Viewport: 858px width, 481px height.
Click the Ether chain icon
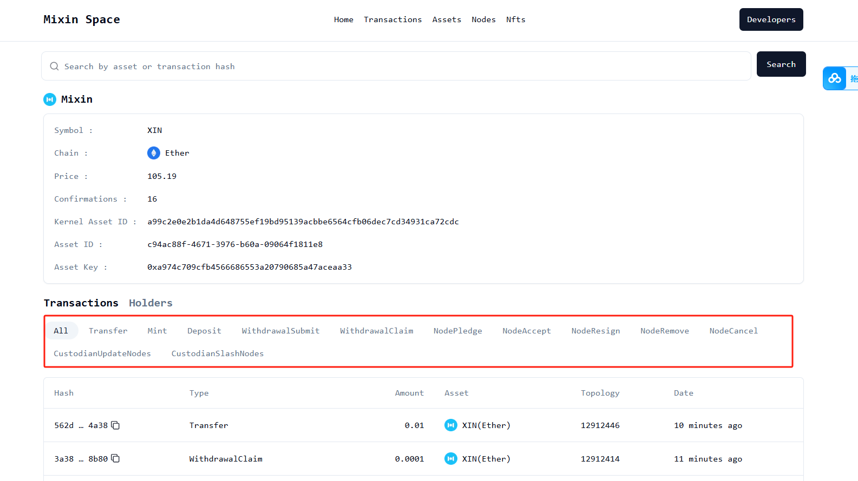(154, 153)
